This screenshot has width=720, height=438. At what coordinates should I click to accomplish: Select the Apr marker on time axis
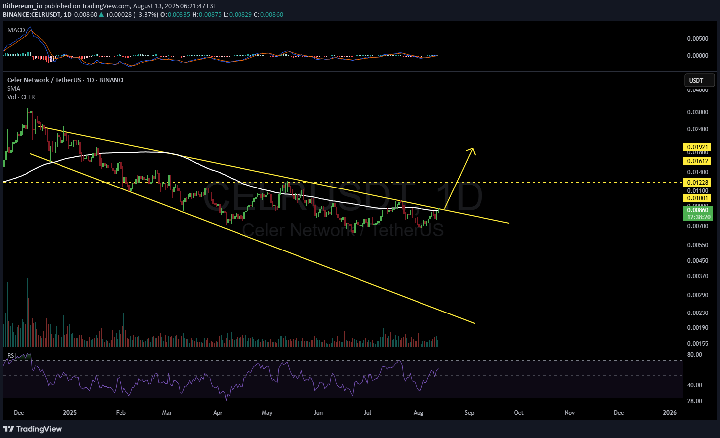(217, 413)
